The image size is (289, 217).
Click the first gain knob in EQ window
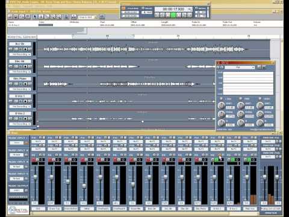[221, 105]
